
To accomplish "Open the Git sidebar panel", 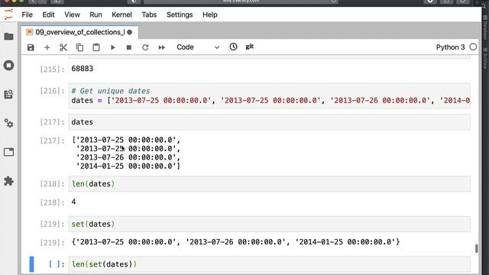I will coord(8,94).
